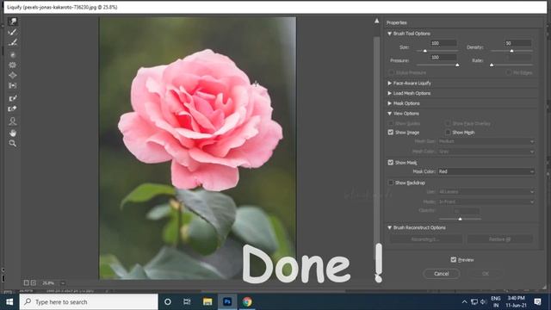Click the brush Density value field
Viewport: 551px width, 310px height.
point(518,43)
